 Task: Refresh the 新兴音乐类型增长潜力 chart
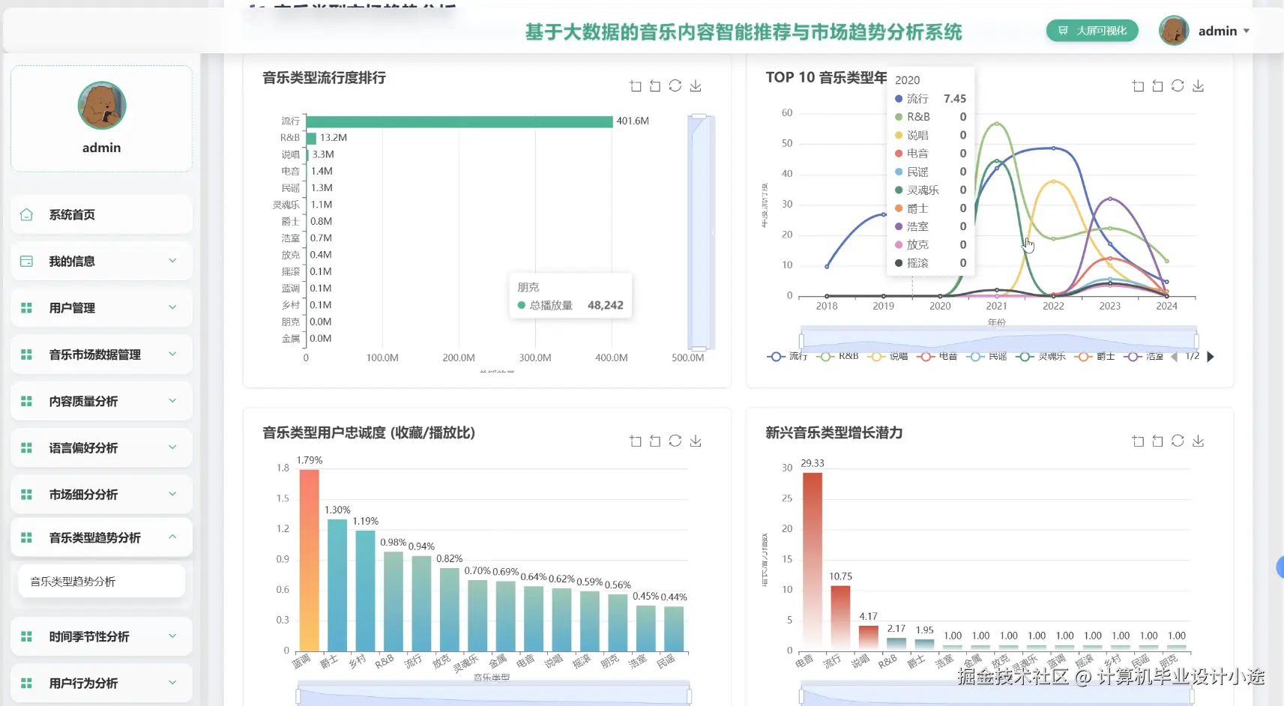(x=1178, y=441)
